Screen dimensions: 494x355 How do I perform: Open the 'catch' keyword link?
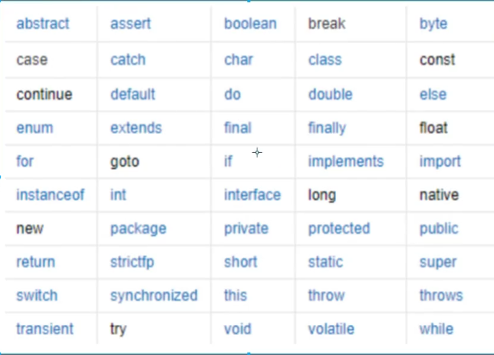[x=127, y=60]
